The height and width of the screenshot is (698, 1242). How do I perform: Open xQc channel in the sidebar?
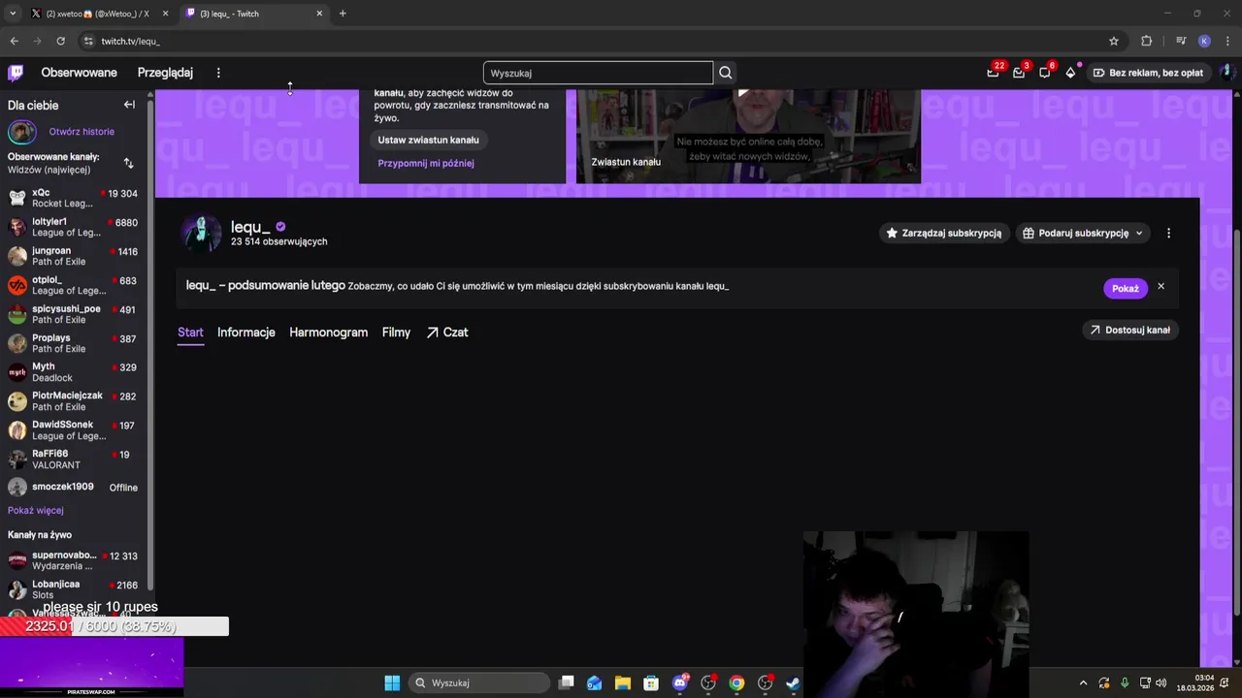point(73,198)
